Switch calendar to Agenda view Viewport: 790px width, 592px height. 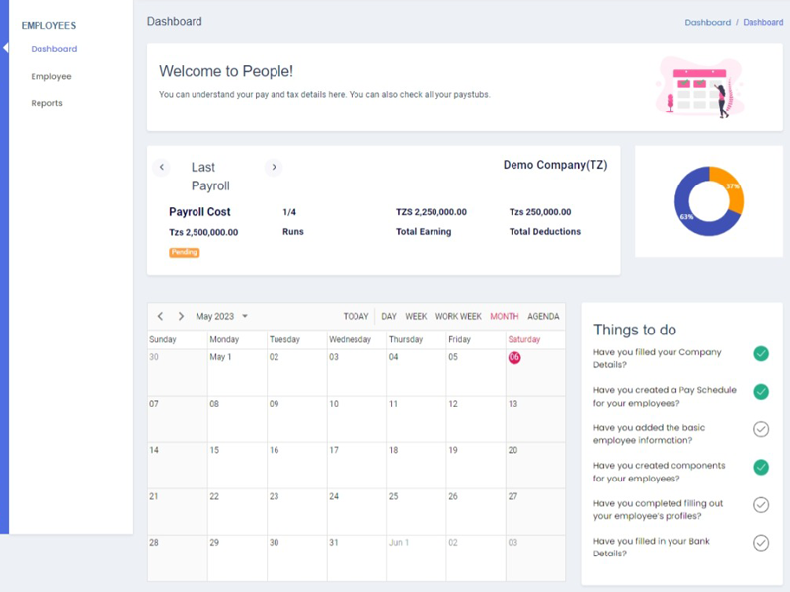(x=543, y=317)
